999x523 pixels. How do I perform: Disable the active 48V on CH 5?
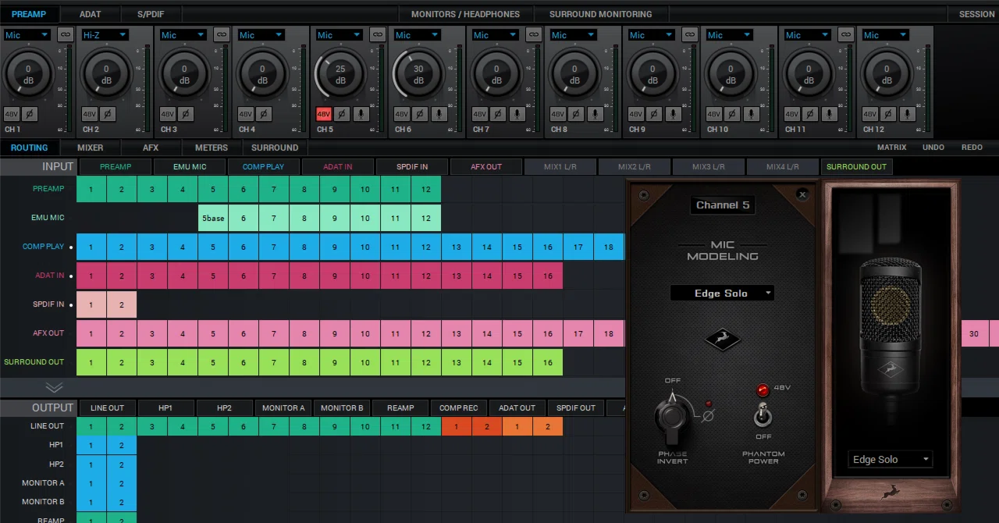[x=324, y=114]
